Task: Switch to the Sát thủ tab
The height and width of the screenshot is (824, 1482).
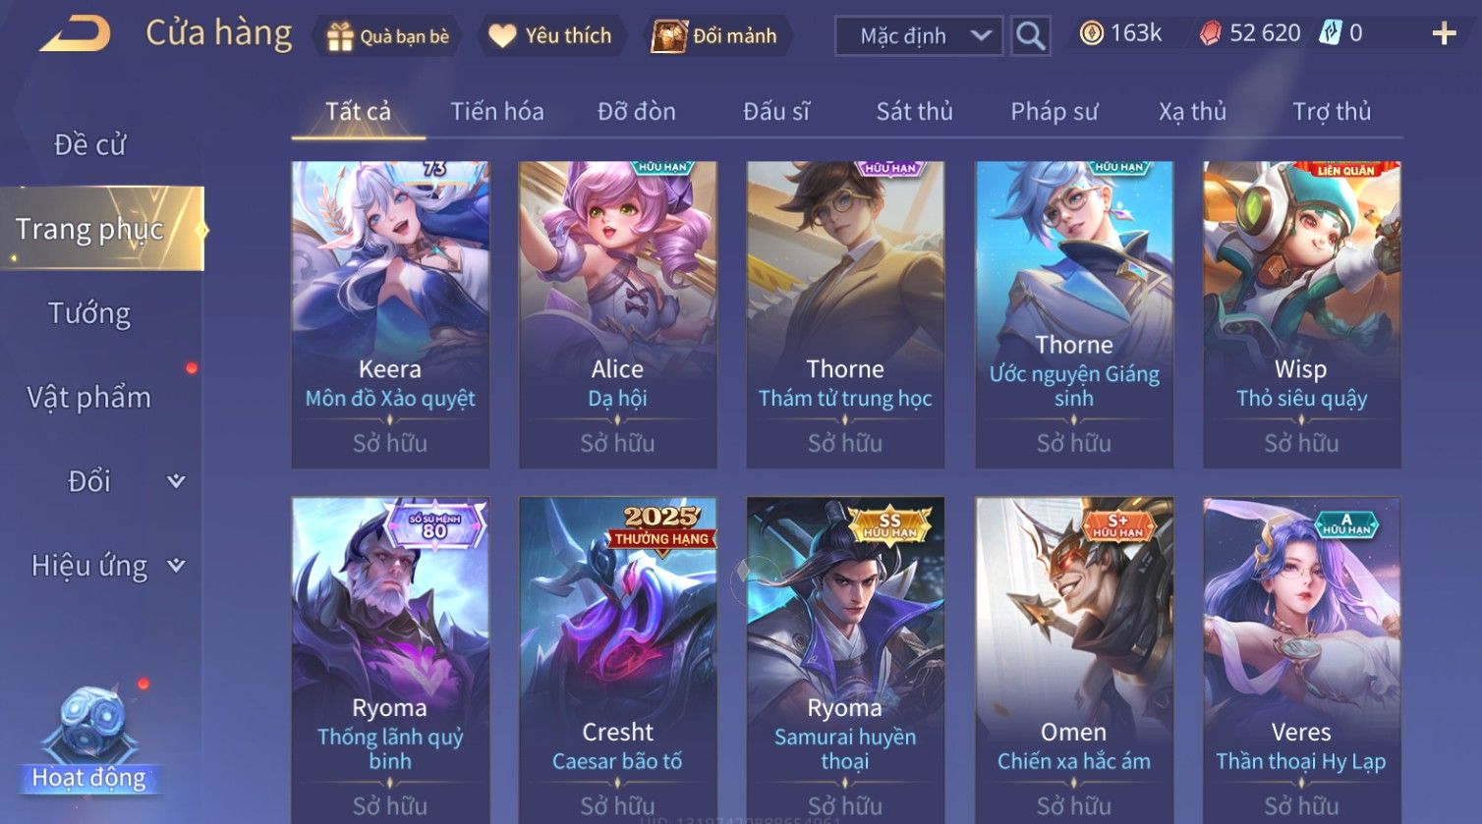Action: point(914,111)
